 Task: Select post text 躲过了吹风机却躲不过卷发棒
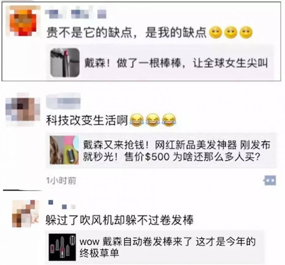click(x=119, y=220)
